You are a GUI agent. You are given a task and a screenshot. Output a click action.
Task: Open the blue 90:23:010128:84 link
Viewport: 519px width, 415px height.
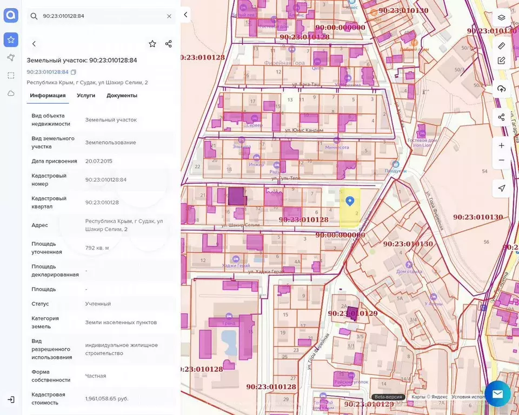pos(48,72)
